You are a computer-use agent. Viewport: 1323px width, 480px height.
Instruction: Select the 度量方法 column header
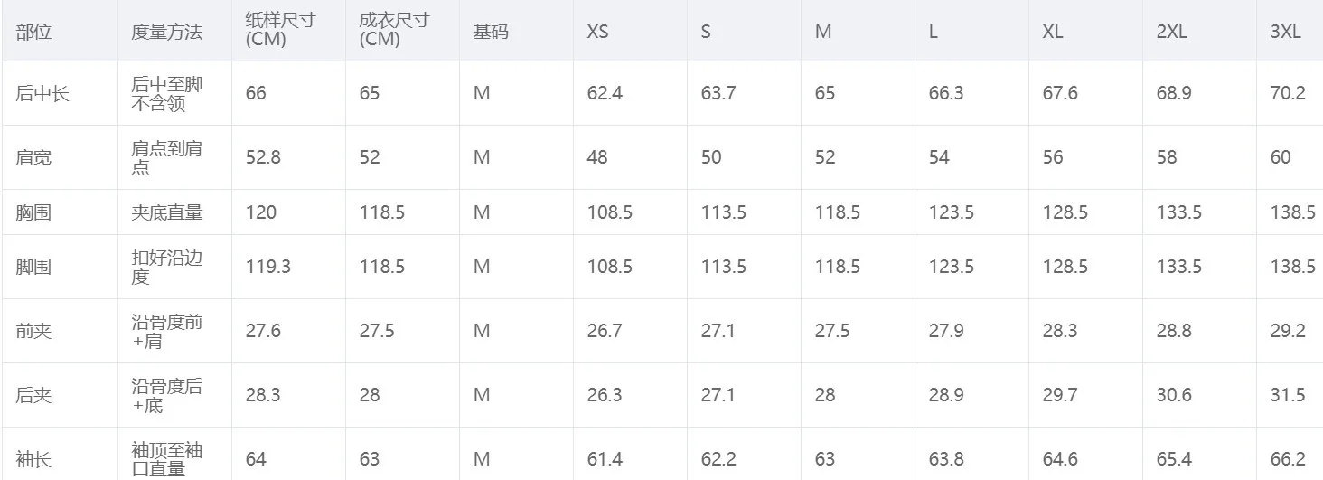point(167,32)
